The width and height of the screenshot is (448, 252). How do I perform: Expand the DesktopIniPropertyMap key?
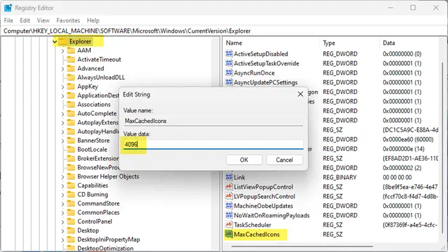[x=63, y=240]
